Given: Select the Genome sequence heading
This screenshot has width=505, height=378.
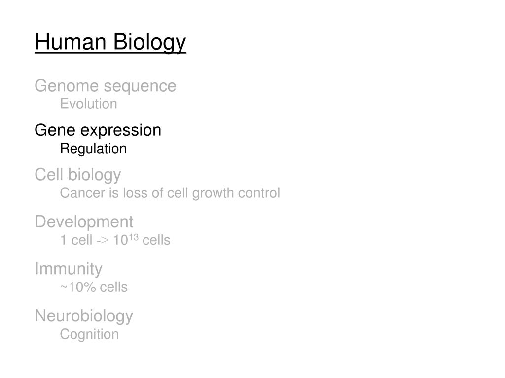Looking at the screenshot, I should coord(106,86).
